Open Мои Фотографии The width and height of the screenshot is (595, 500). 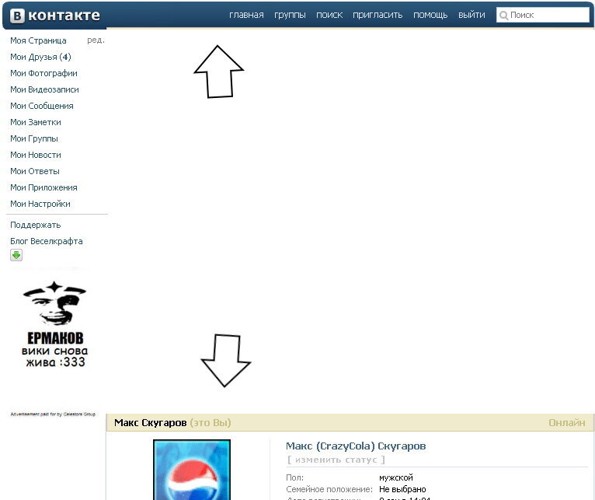coord(43,73)
